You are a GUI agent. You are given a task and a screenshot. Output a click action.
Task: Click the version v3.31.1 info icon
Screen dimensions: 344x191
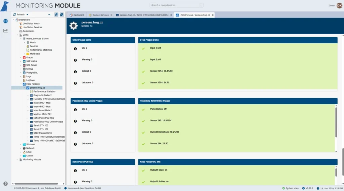coord(303,188)
